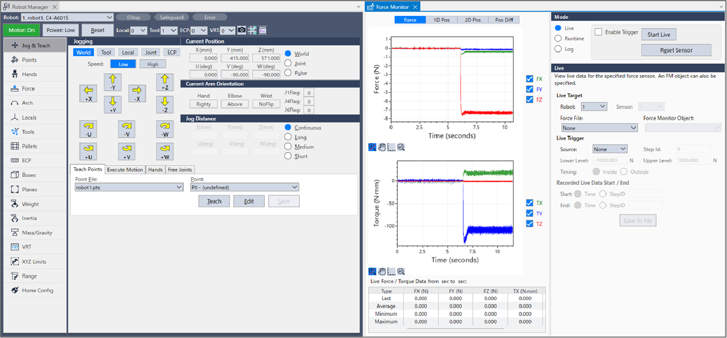
Task: Select Joint radio in Current Position
Action: (288, 64)
